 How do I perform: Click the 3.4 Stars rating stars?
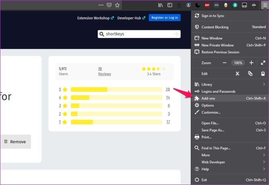coord(154,69)
